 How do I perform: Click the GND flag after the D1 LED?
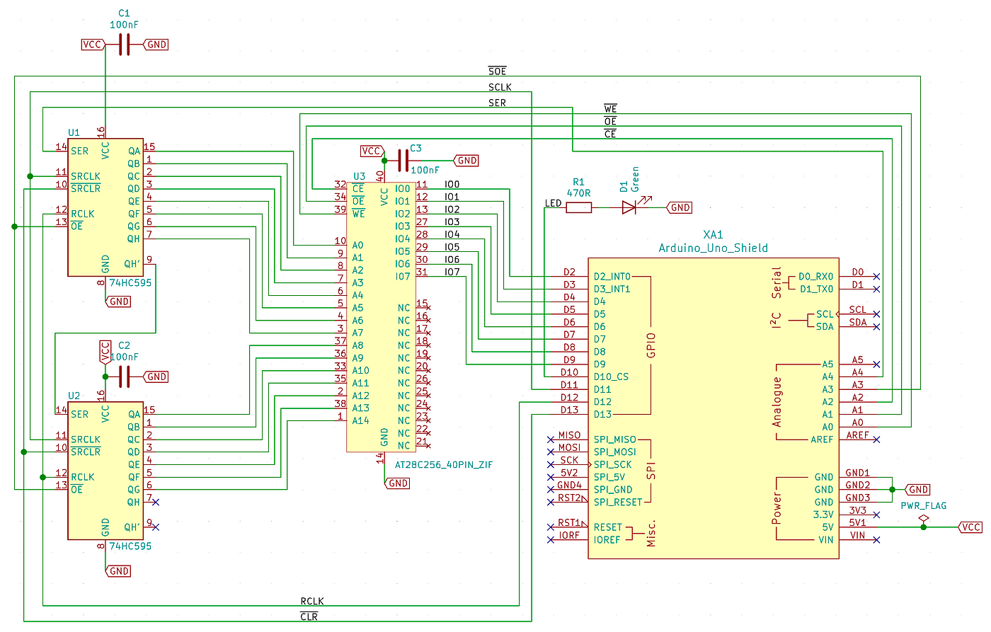tap(679, 207)
